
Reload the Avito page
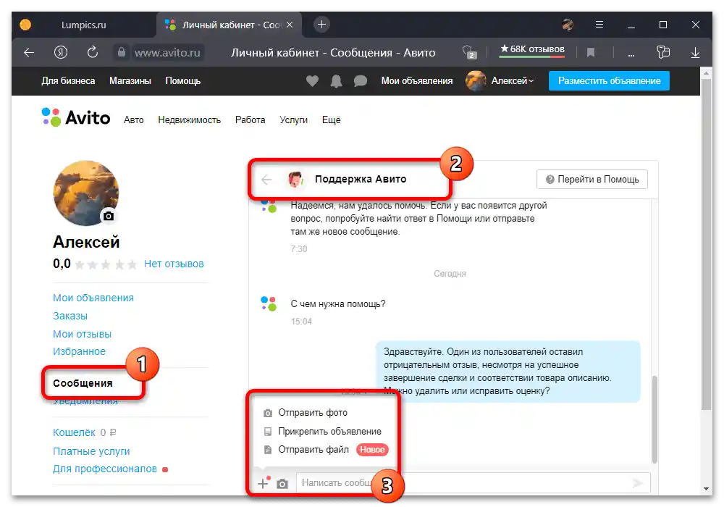[93, 52]
